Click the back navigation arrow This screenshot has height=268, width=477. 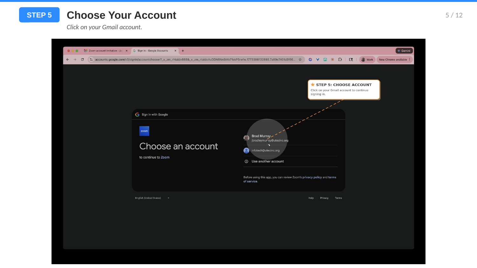[x=67, y=59]
